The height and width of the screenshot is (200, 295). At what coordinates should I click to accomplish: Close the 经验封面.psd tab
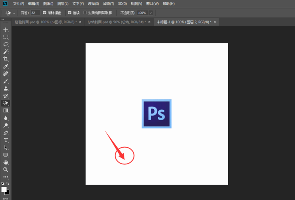pos(80,22)
